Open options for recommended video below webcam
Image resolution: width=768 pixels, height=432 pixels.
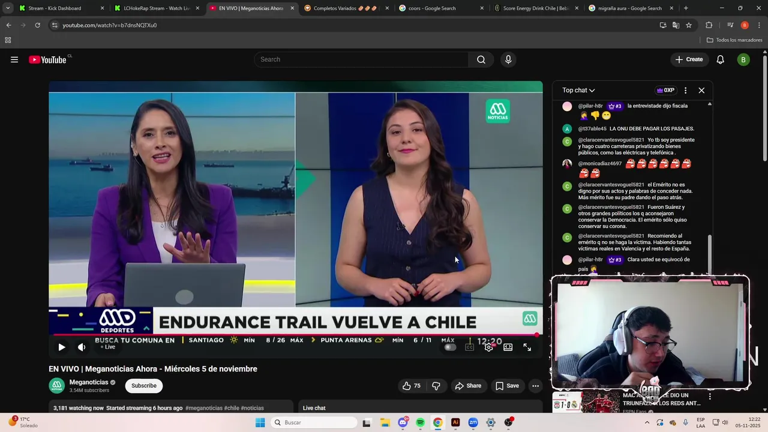tap(710, 397)
